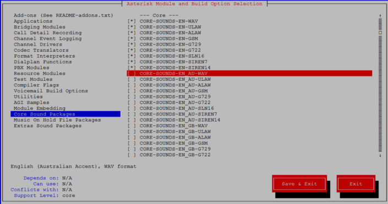Disable CORE-SOUNDS-EN-GSM package
The width and height of the screenshot is (388, 204).
(x=132, y=38)
